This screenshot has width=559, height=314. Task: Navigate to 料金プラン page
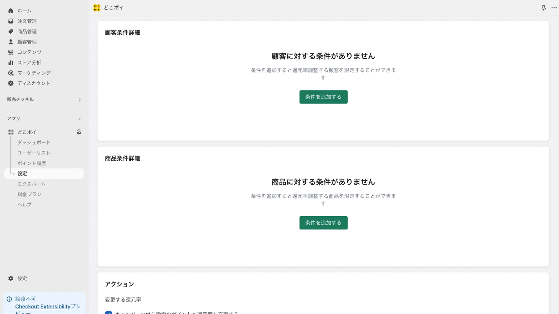pos(30,194)
